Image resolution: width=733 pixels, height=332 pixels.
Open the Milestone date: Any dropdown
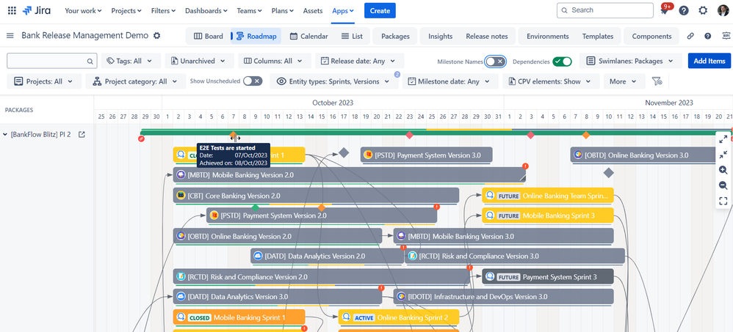tap(450, 81)
